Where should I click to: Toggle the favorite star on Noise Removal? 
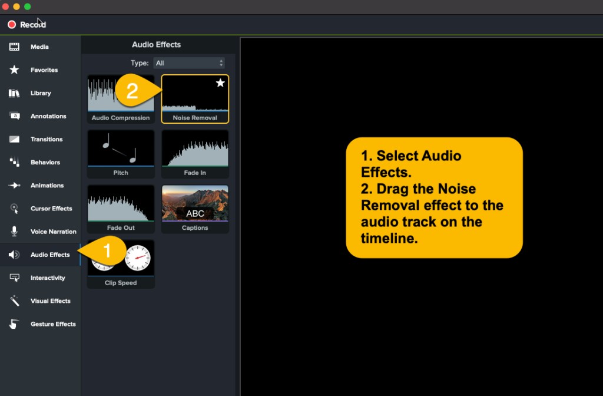pos(220,83)
